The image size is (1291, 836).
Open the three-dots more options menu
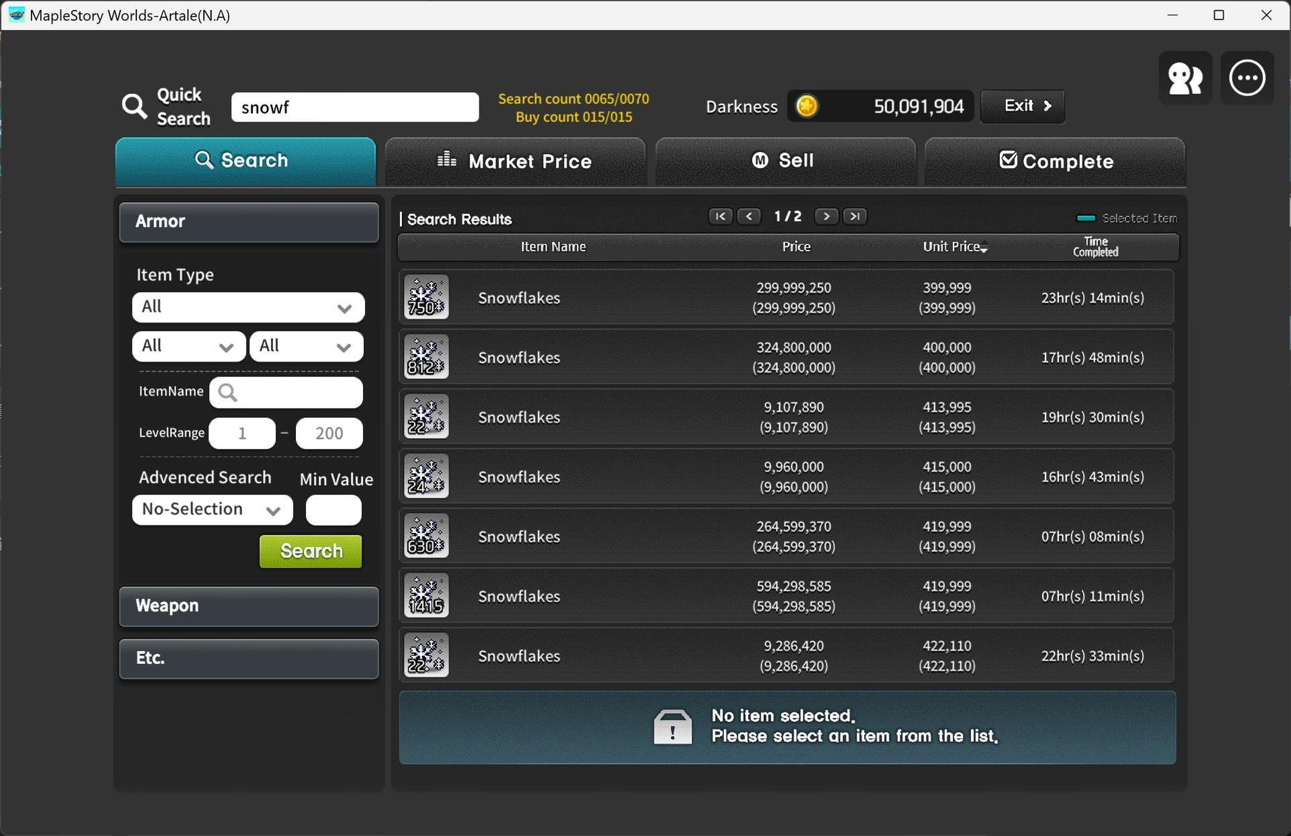[1247, 78]
